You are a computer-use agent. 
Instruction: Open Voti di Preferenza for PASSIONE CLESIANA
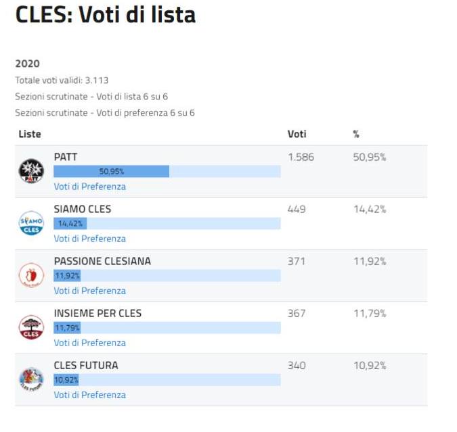click(x=89, y=291)
